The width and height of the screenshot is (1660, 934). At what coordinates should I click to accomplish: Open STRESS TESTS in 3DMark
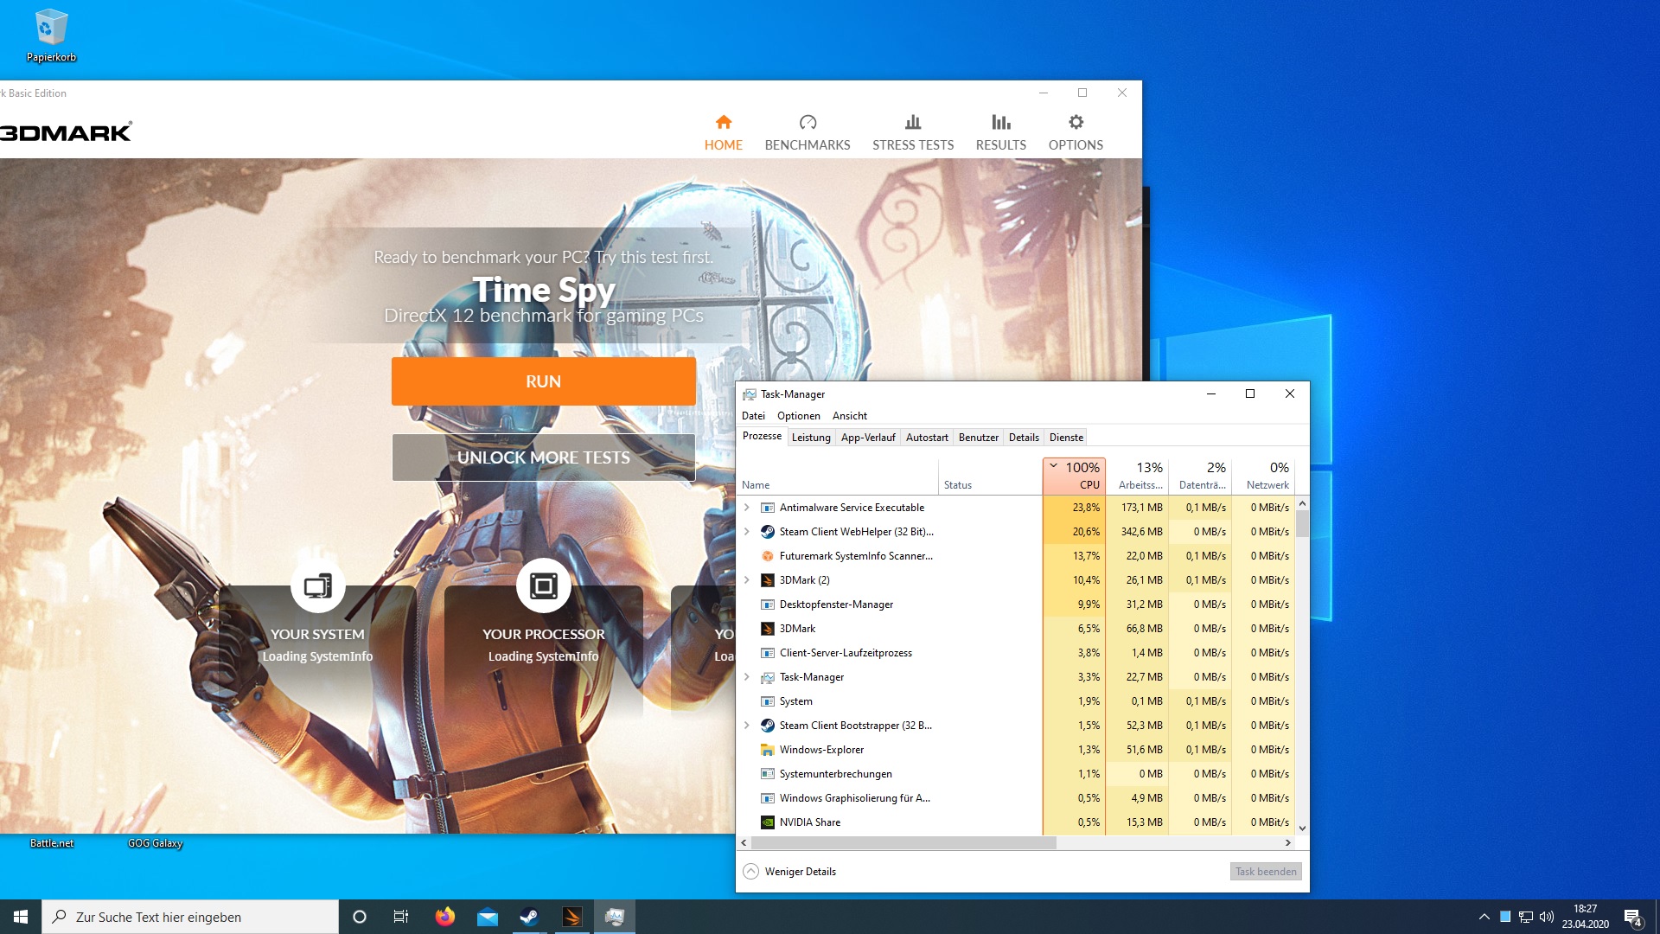click(912, 132)
